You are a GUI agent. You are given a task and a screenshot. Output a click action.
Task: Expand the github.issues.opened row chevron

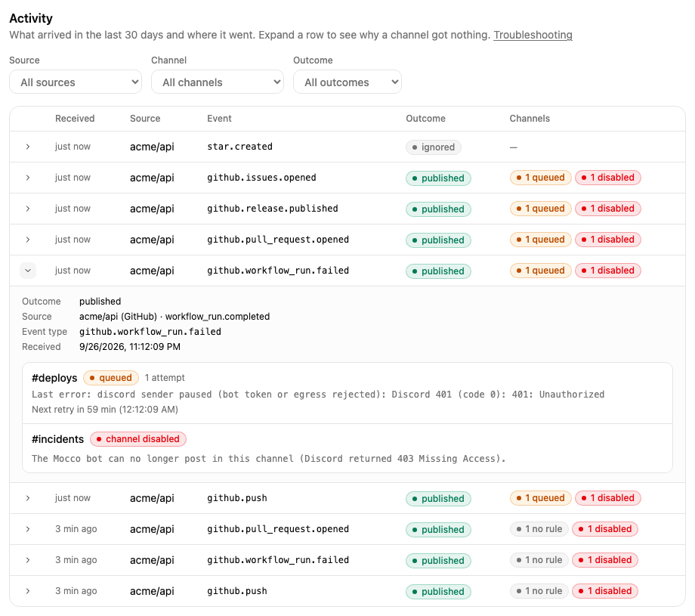point(27,178)
